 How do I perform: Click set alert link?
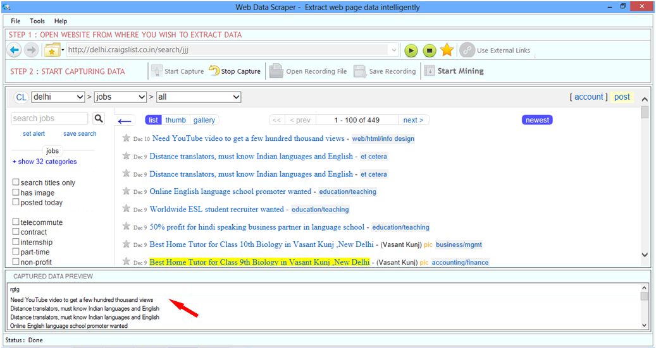click(x=34, y=134)
